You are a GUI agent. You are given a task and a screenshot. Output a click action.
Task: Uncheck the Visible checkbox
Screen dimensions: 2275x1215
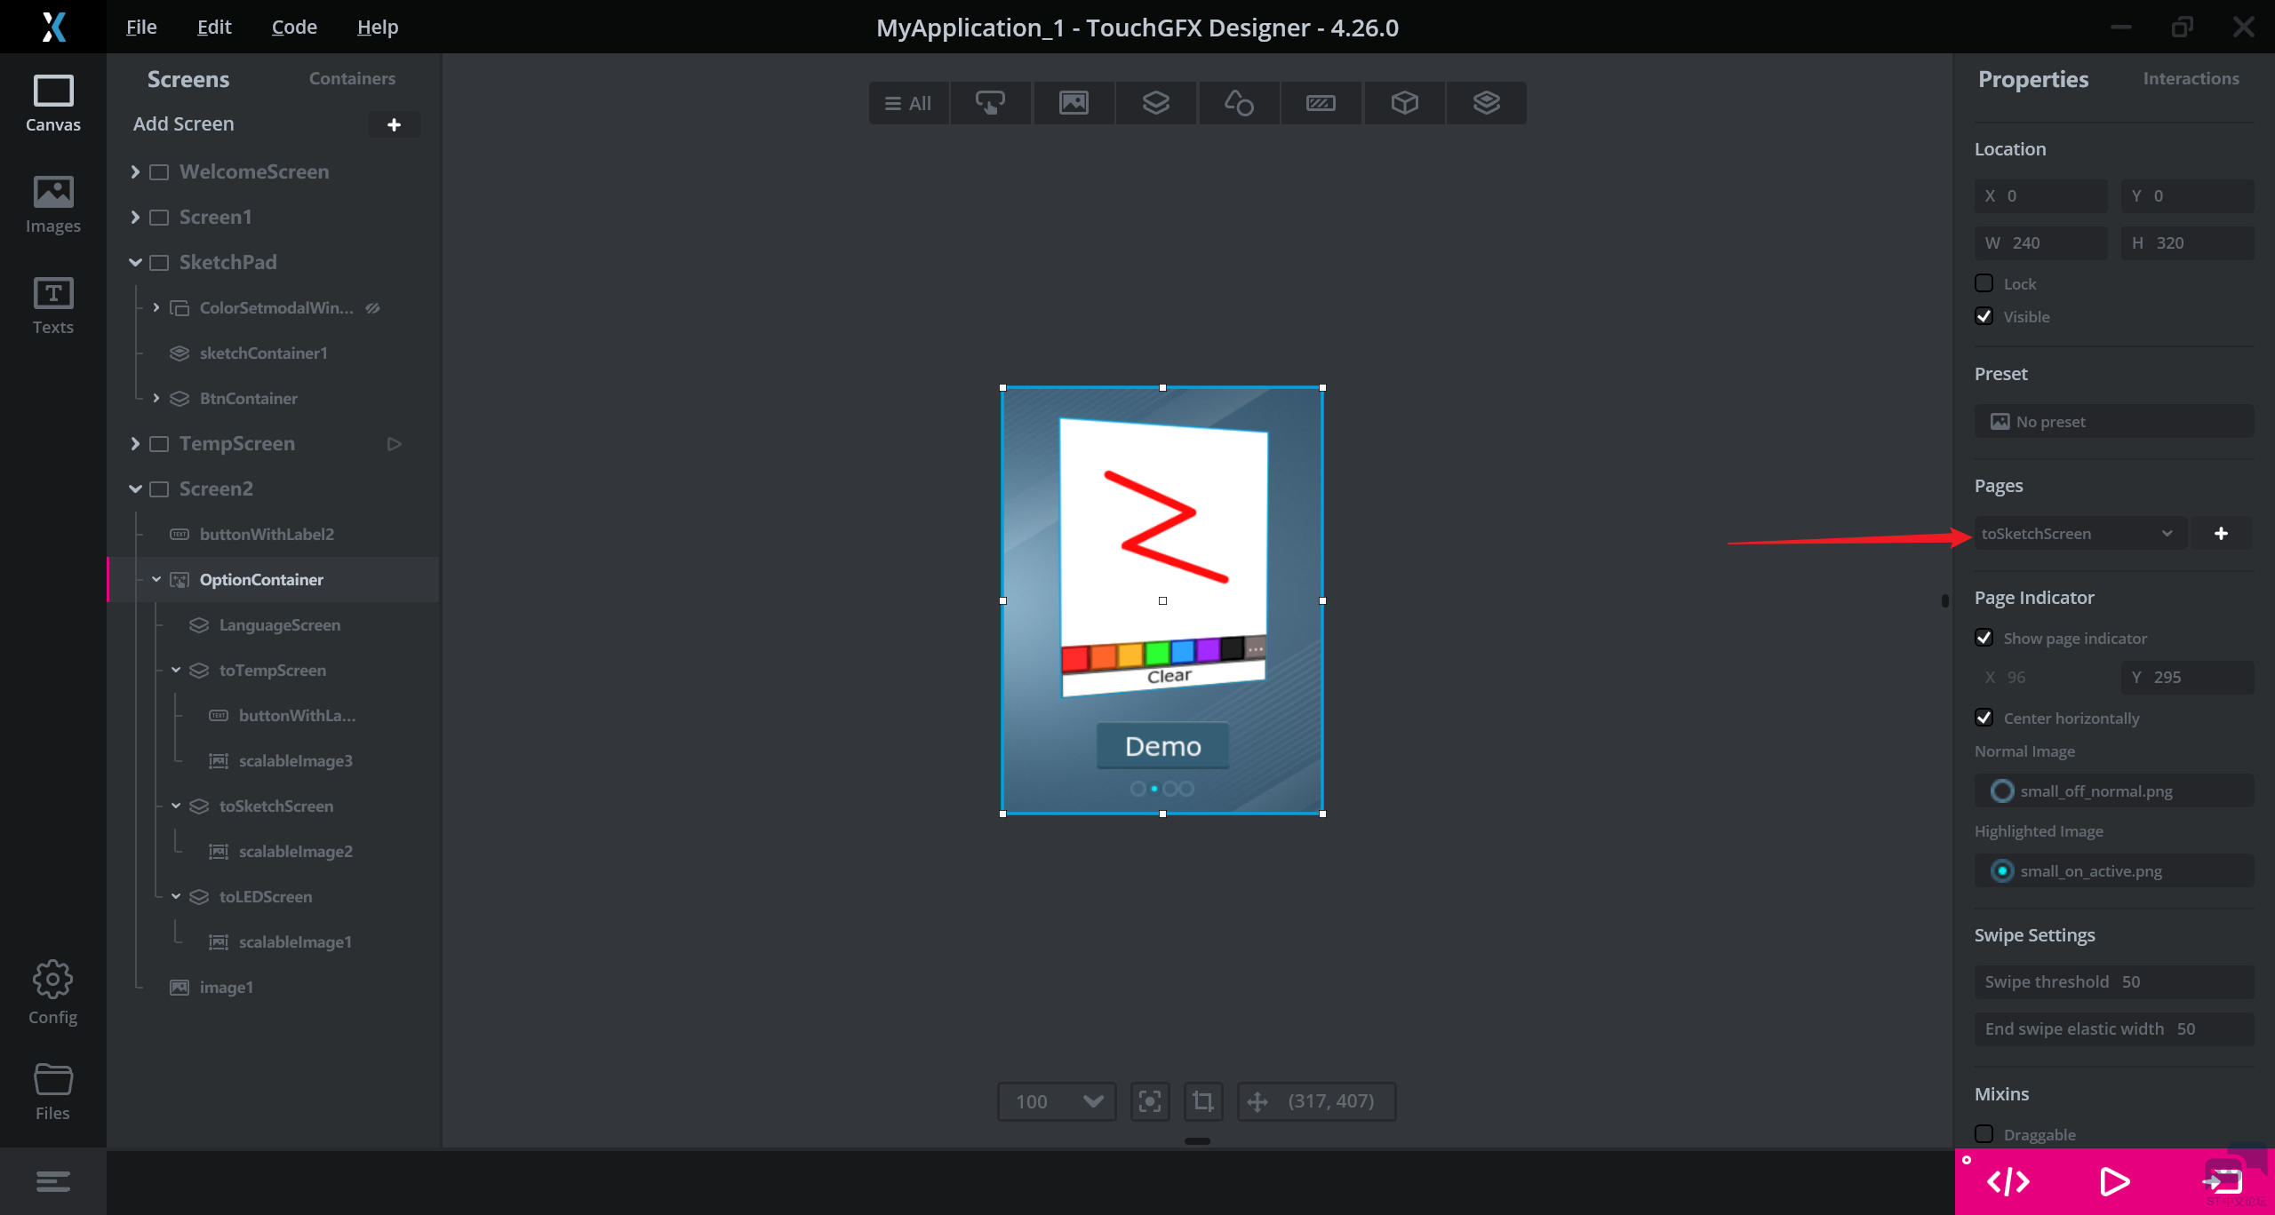pos(1984,316)
